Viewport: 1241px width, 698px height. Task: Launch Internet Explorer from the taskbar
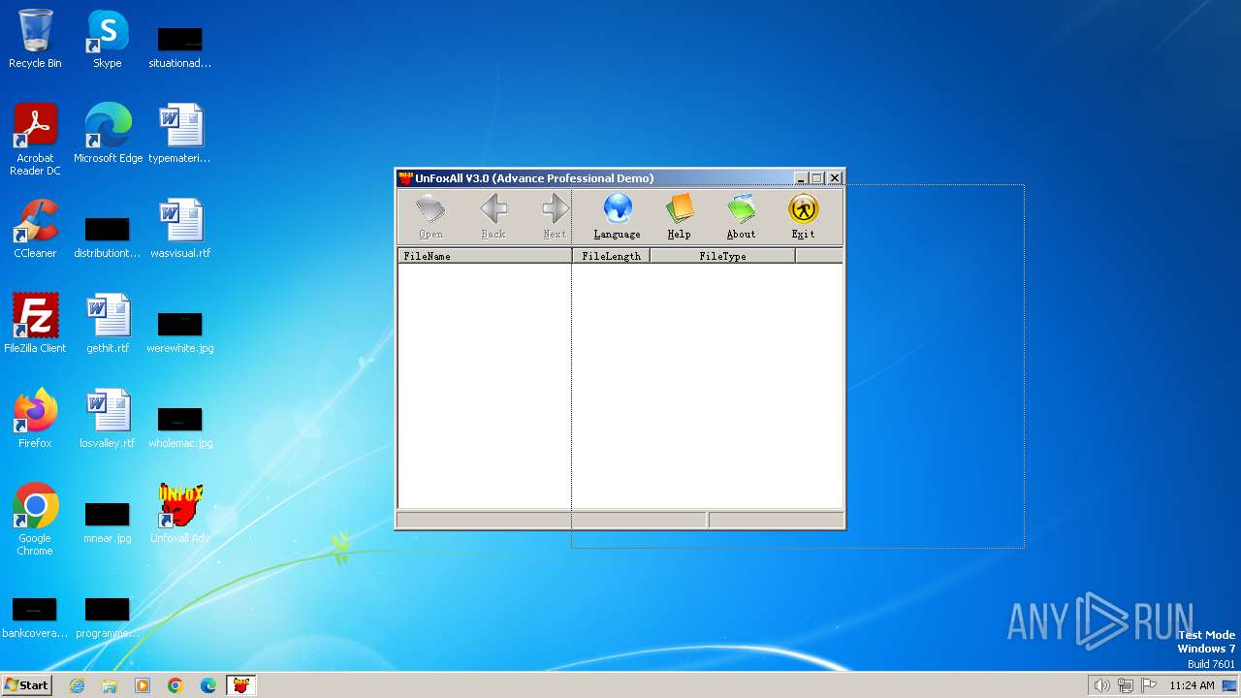77,685
